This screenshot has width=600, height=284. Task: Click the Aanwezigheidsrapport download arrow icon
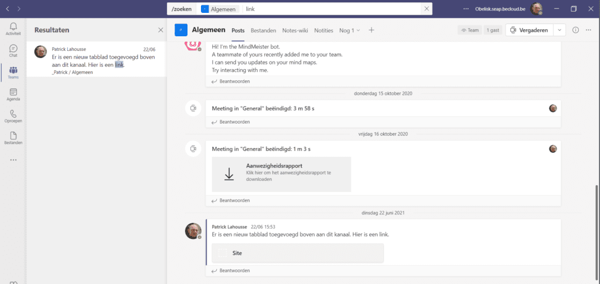pyautogui.click(x=229, y=174)
